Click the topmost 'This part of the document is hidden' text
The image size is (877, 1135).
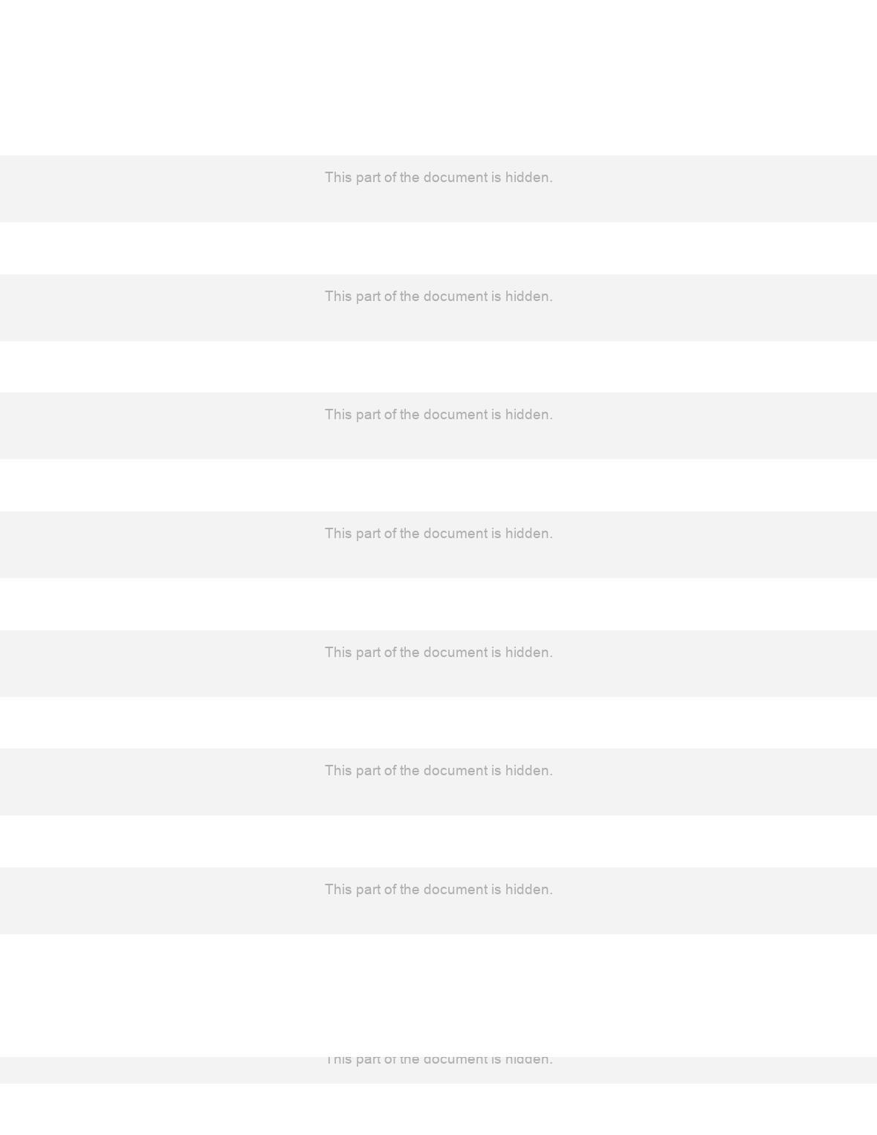click(x=438, y=178)
